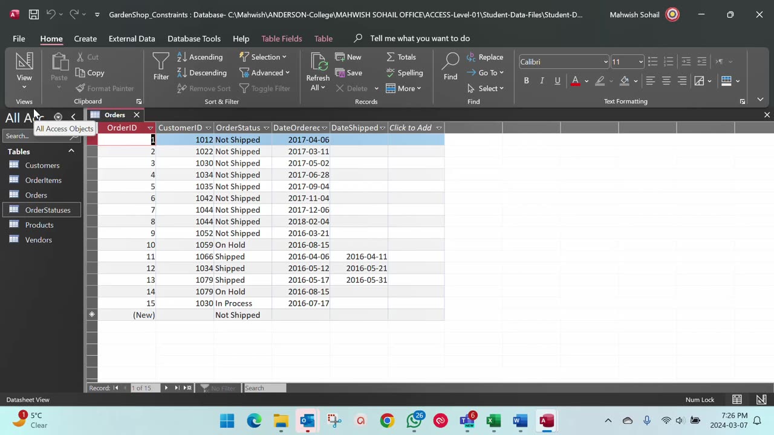The height and width of the screenshot is (435, 774).
Task: Open the OrderStatus column filter arrow
Action: (x=266, y=128)
